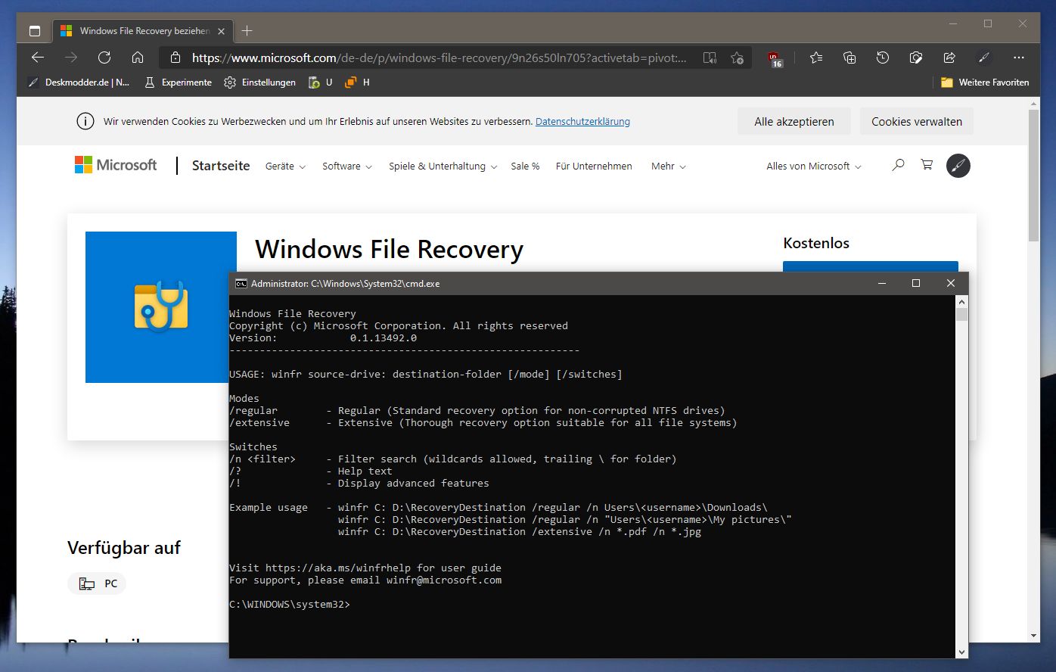This screenshot has width=1056, height=672.
Task: Expand the Geräte navigation menu
Action: pos(285,166)
